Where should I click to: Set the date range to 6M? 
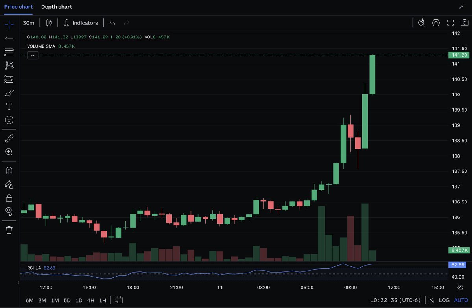[29, 300]
